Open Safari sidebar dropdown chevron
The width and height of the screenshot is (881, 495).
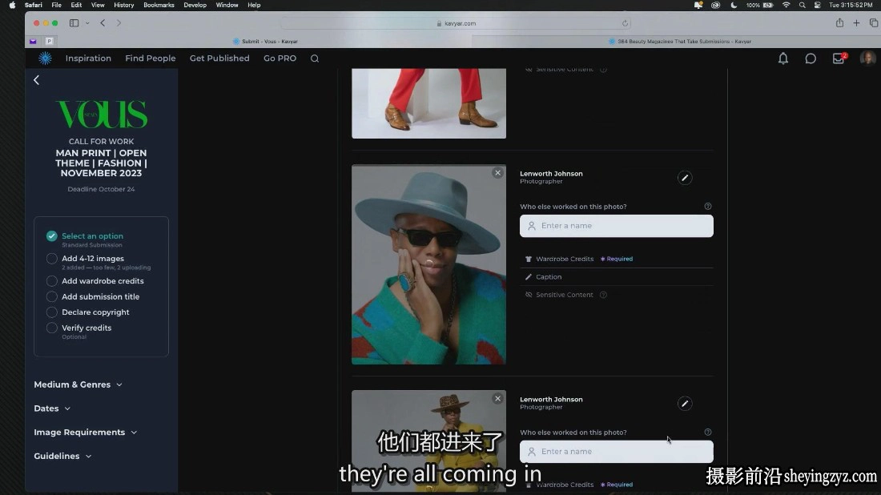coord(87,23)
